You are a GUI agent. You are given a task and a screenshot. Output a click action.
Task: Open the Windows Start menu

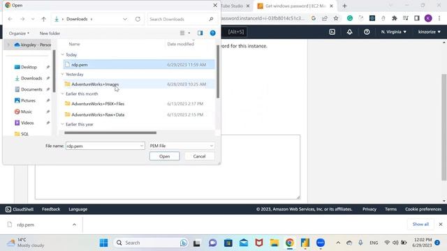(x=104, y=243)
